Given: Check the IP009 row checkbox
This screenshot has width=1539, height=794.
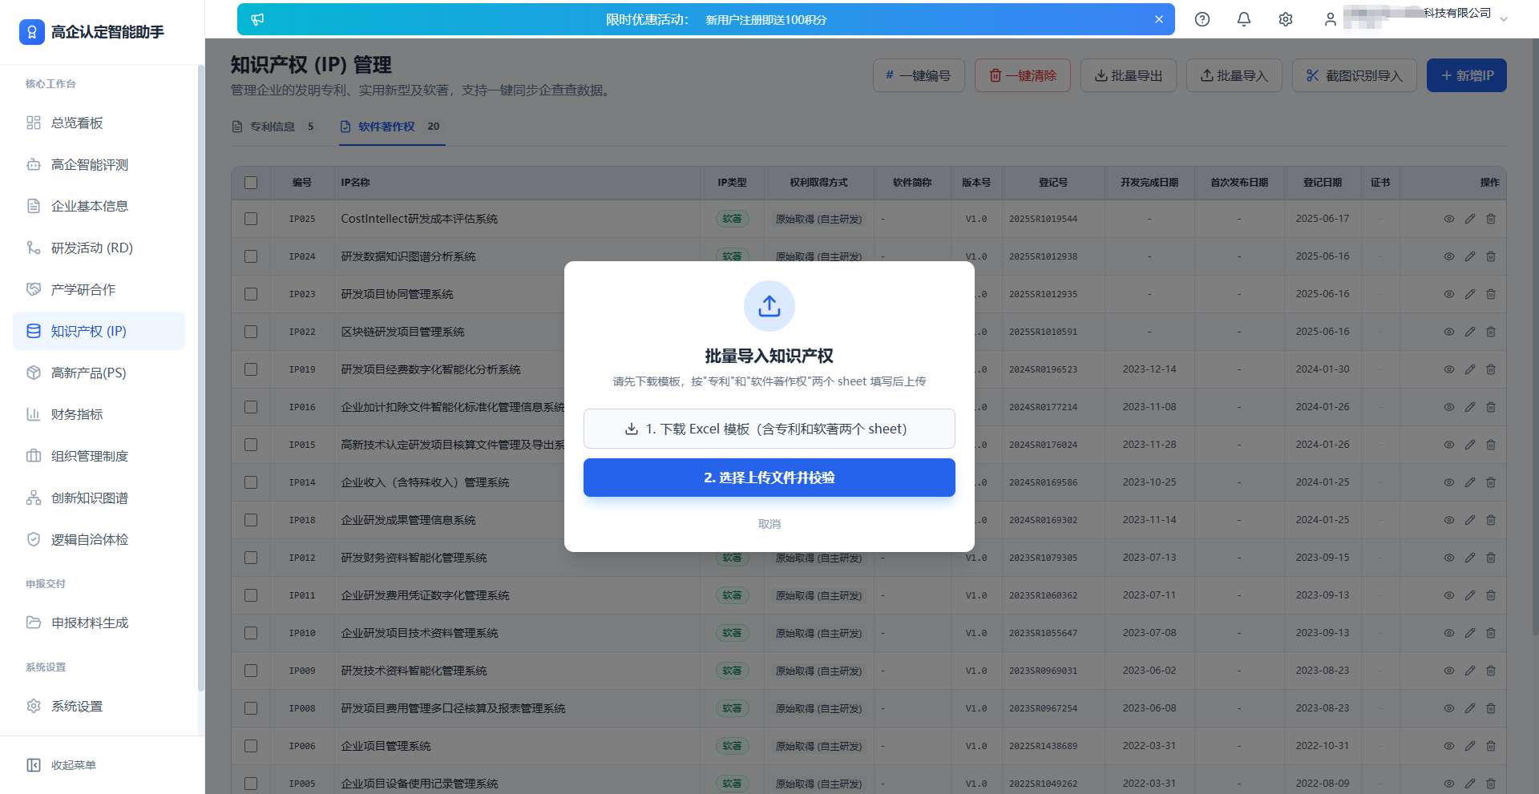Looking at the screenshot, I should coord(251,671).
